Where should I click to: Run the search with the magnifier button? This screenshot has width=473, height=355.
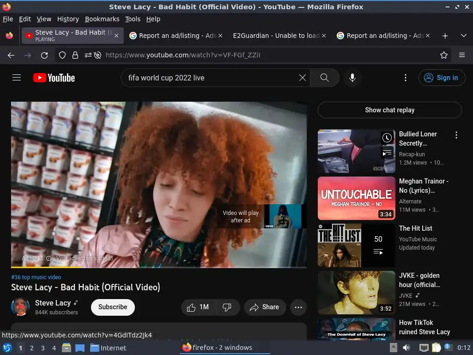[325, 78]
